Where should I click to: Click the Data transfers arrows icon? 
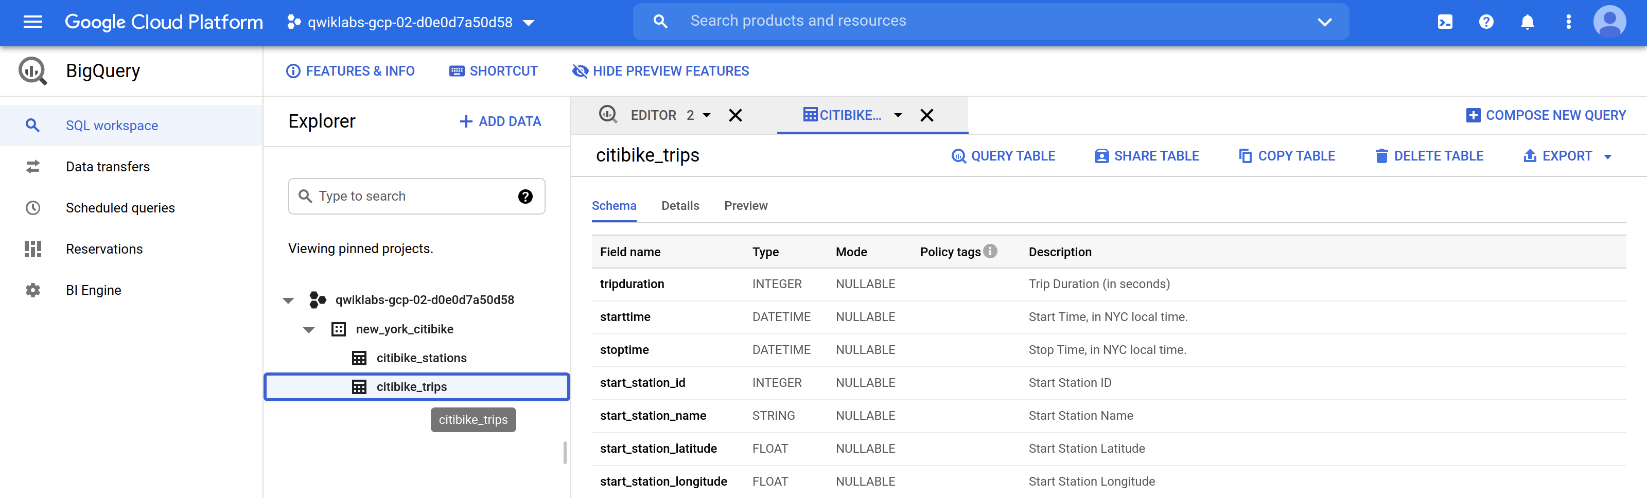click(x=32, y=167)
